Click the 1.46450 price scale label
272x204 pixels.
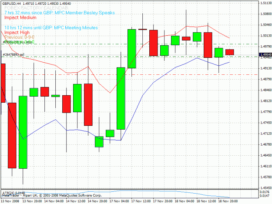[266, 155]
